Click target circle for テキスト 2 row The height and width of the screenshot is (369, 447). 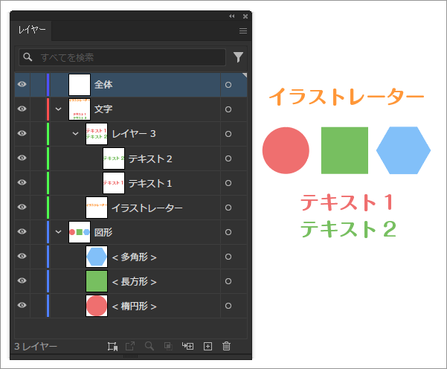click(x=228, y=158)
